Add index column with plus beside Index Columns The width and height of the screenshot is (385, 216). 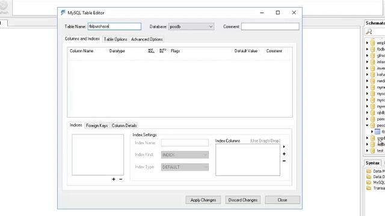click(x=284, y=154)
